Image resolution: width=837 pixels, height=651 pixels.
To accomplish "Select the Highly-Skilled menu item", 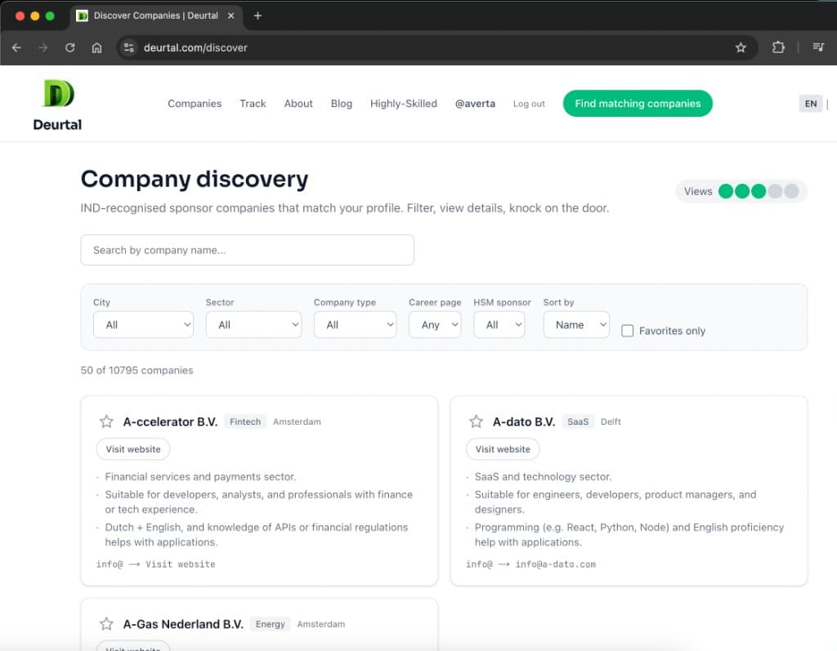I will pos(403,104).
